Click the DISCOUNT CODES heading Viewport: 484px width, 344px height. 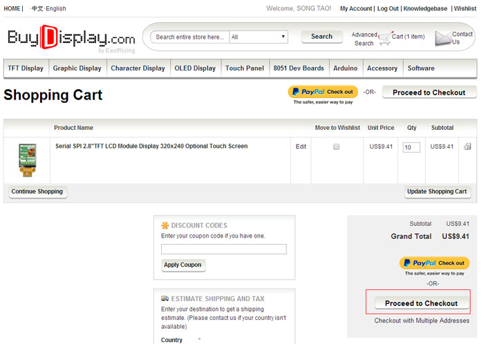click(199, 225)
